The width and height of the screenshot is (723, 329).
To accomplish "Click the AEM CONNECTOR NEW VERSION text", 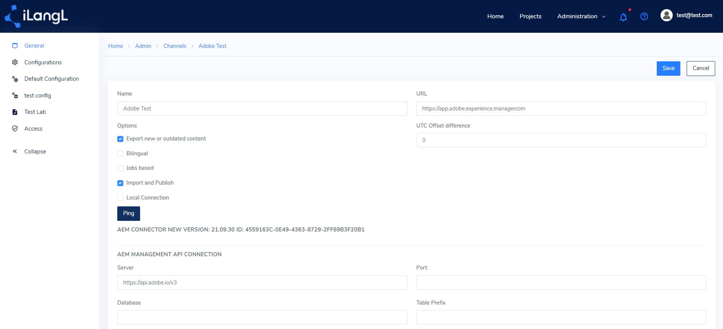I will tap(241, 230).
